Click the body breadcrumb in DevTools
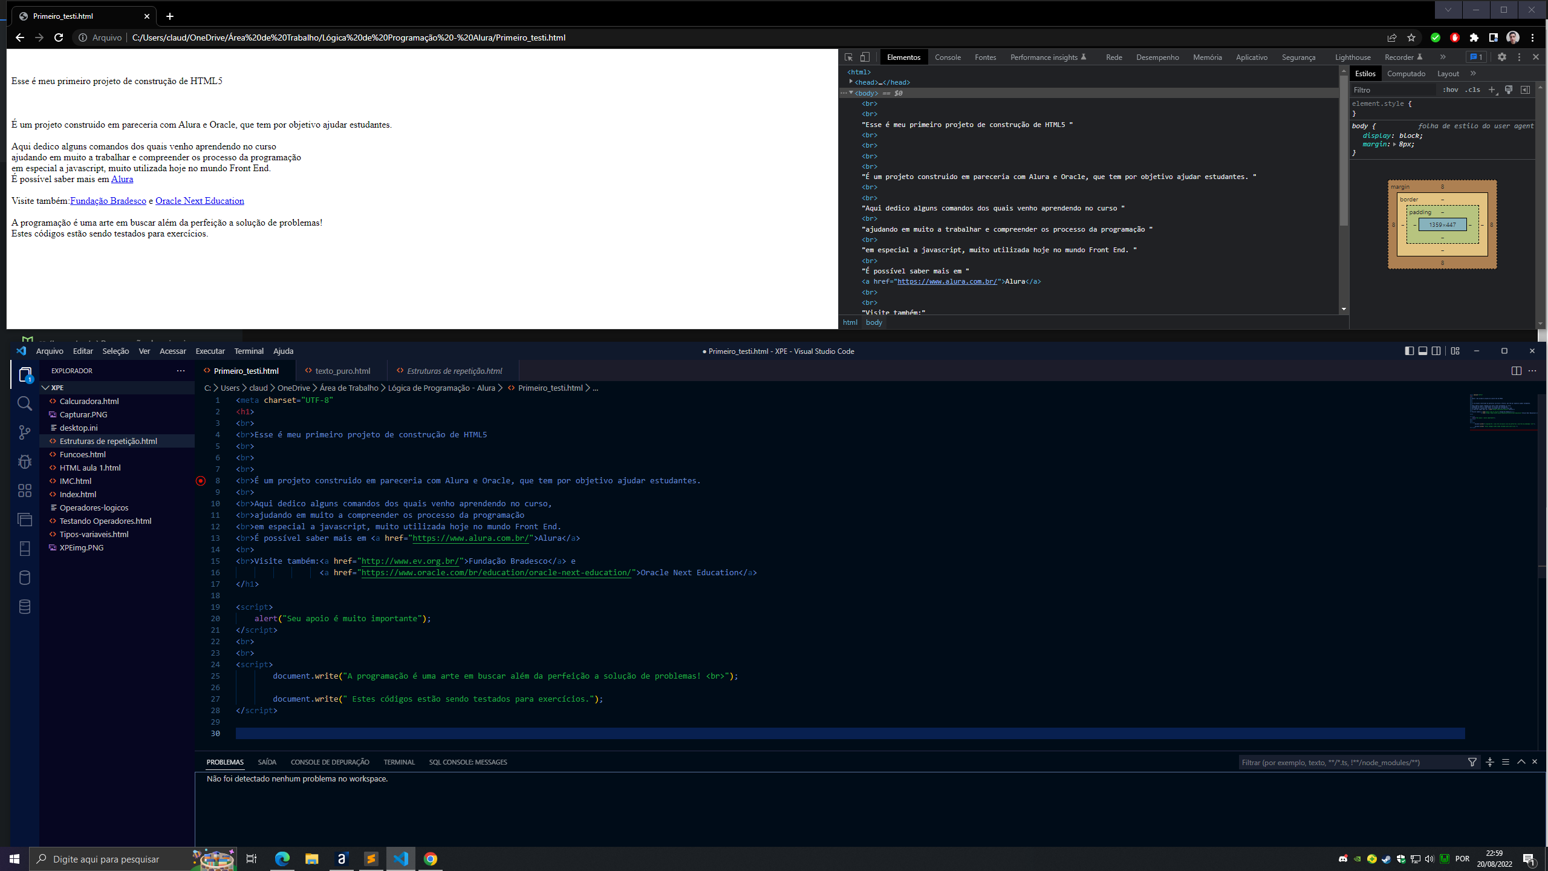 pos(874,322)
